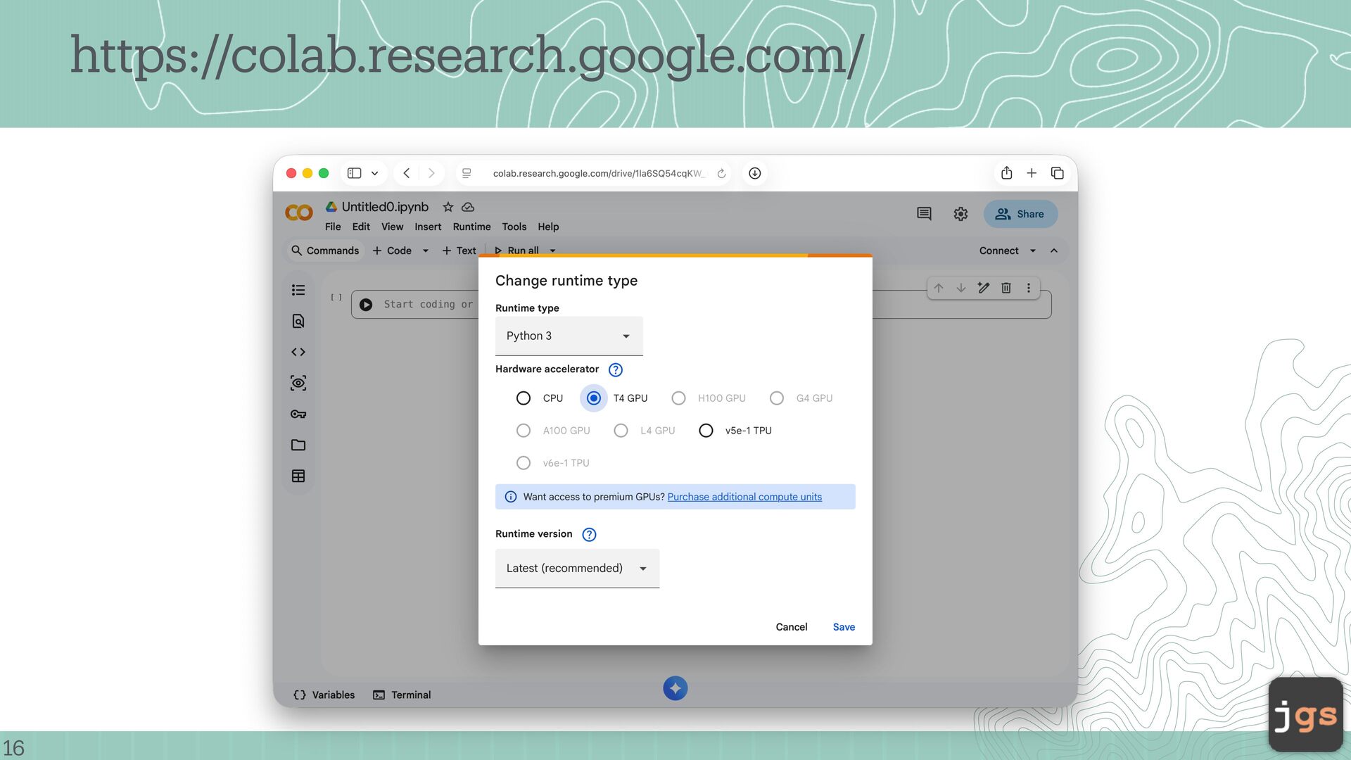Select the T4 GPU radio button

point(594,398)
